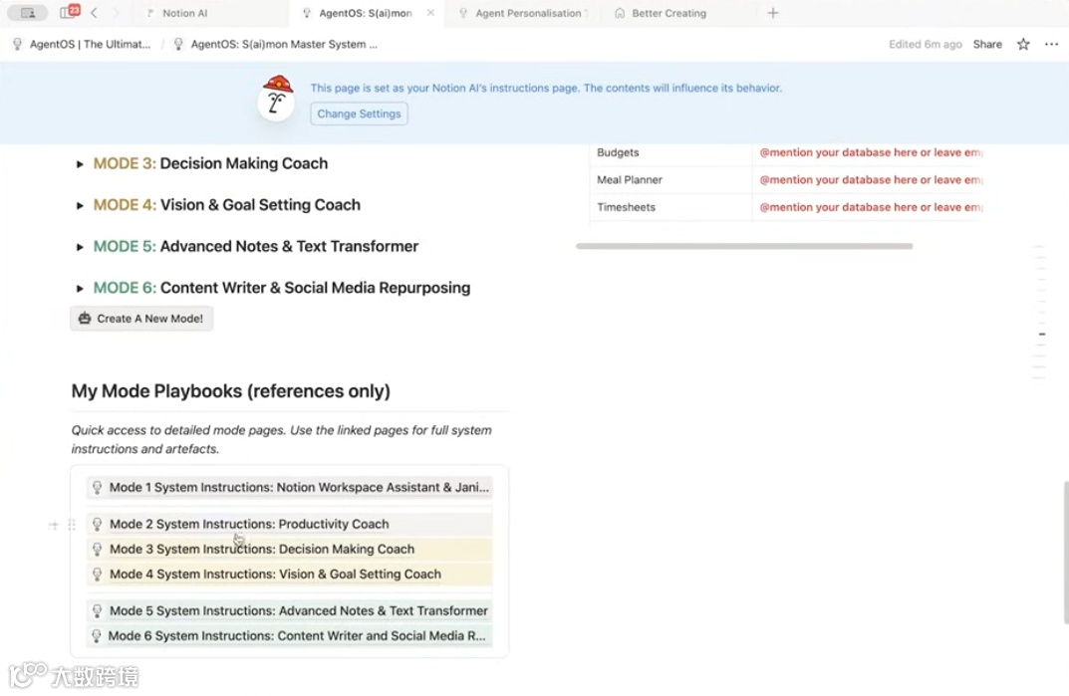Add a block with the plus handle
Viewport: 1069px width, 696px height.
coord(53,525)
